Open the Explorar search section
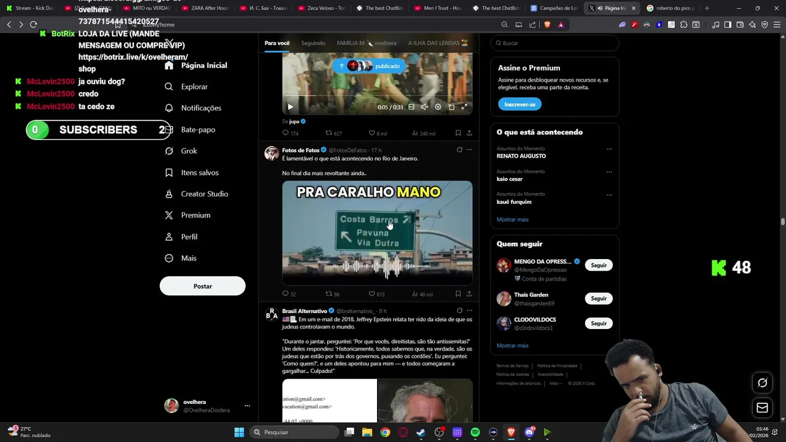Screen dimensions: 786x442 click(187, 87)
